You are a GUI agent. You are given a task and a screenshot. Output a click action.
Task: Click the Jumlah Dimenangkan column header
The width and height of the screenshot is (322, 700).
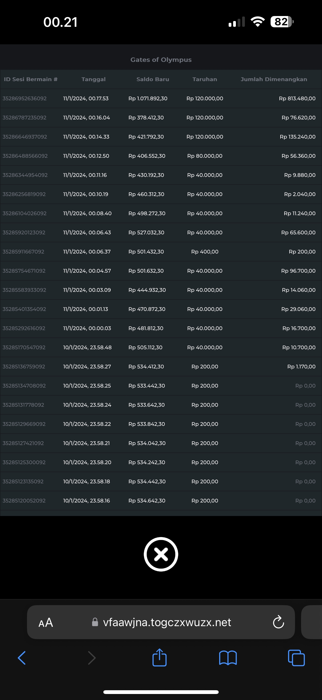pos(274,79)
